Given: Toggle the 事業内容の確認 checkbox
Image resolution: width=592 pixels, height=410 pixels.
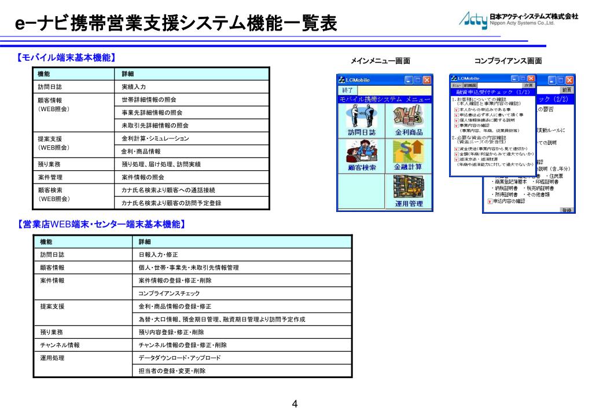Looking at the screenshot, I should (x=456, y=126).
